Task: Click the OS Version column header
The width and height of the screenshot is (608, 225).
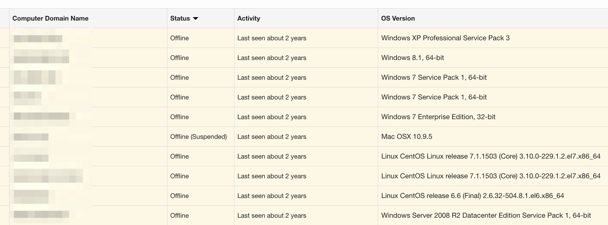Action: click(x=398, y=18)
